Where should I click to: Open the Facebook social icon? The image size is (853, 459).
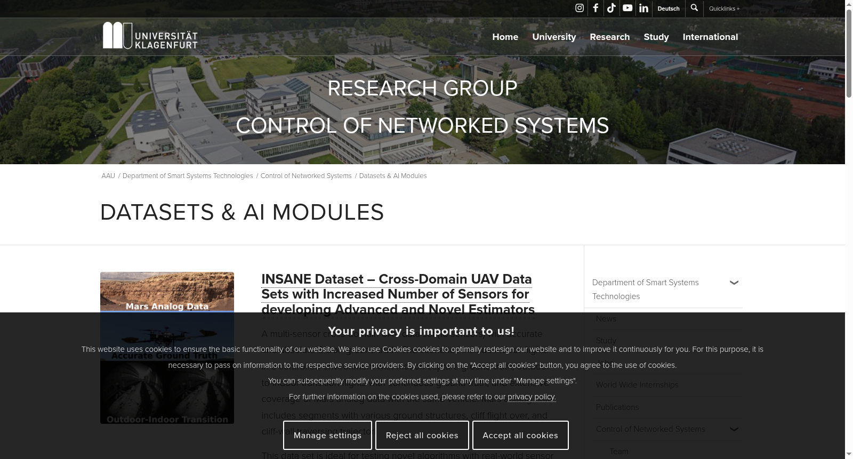click(596, 8)
